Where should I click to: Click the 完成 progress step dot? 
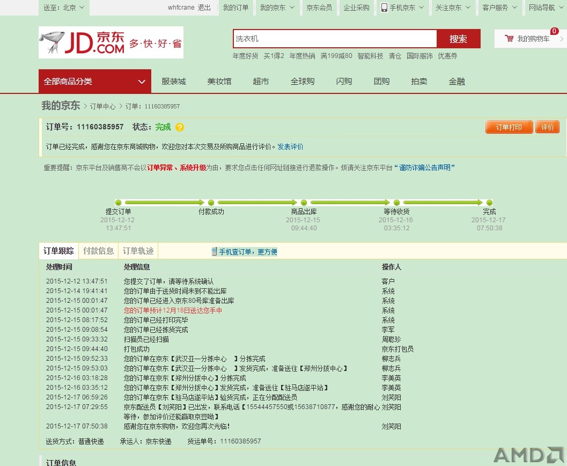click(489, 202)
